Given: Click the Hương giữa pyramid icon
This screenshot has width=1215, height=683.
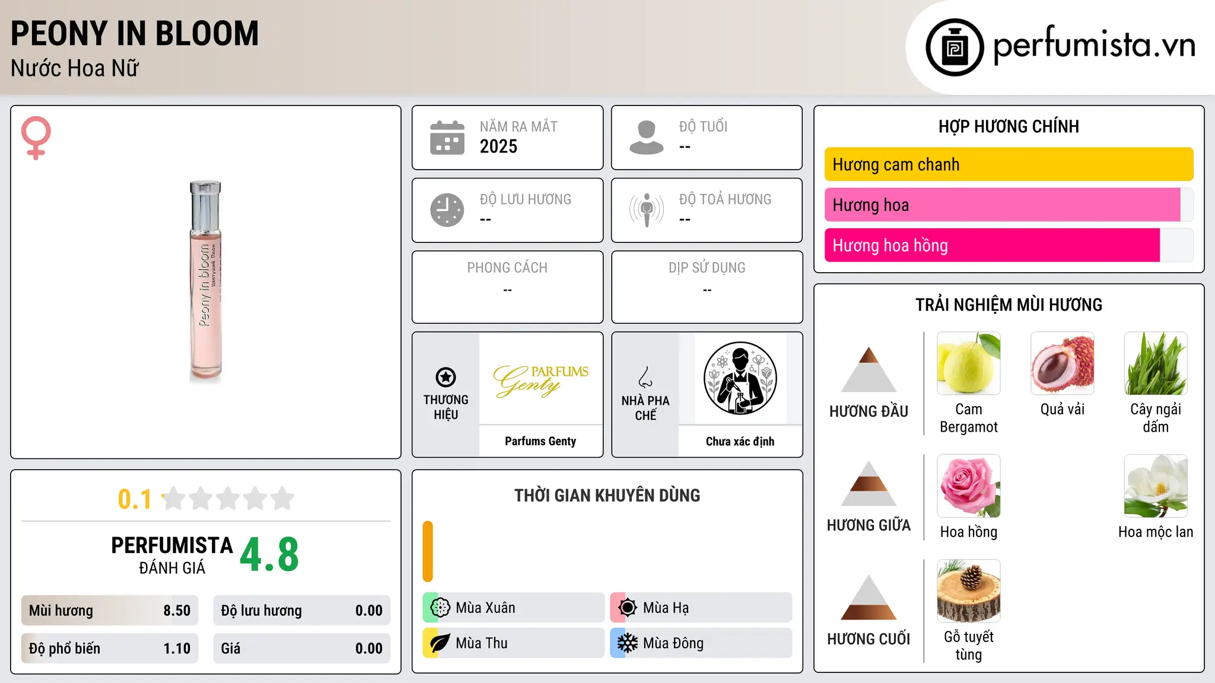Looking at the screenshot, I should tap(869, 483).
